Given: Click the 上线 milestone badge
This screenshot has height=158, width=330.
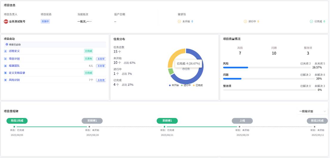Looking at the screenshot, I should coord(242,121).
